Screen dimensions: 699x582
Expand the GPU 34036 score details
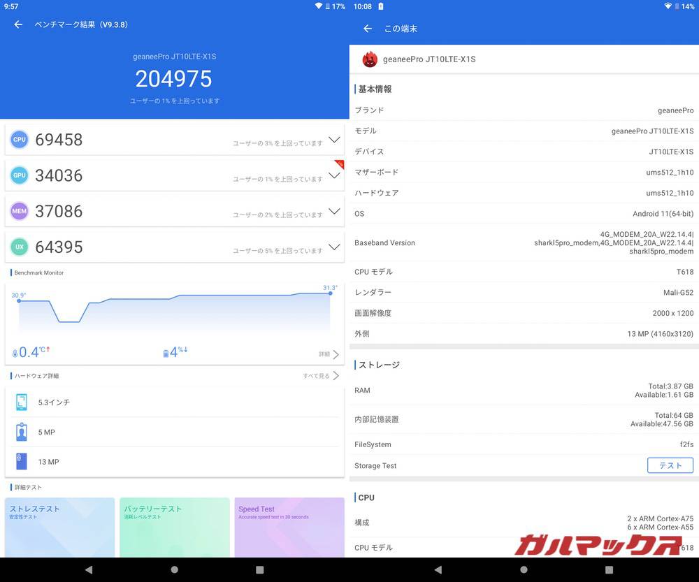point(334,175)
